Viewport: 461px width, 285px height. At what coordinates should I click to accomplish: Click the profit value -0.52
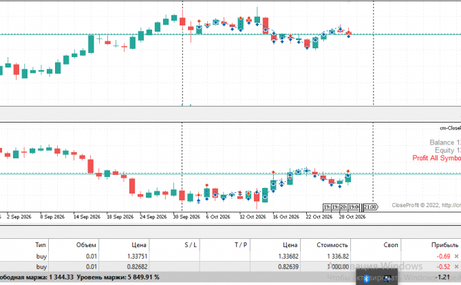[443, 267]
